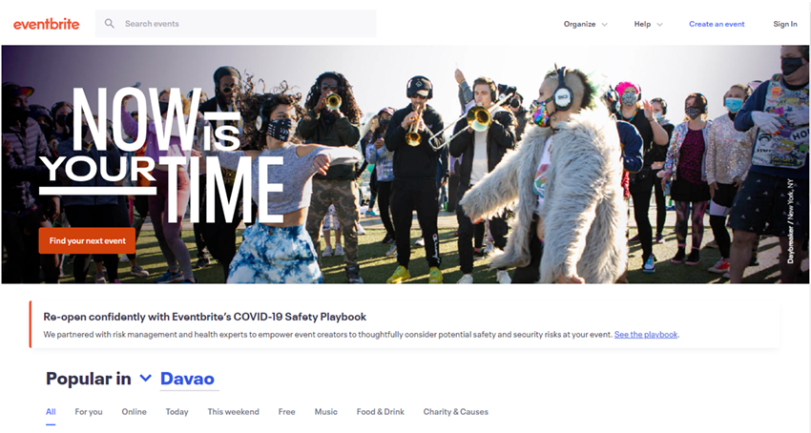The width and height of the screenshot is (811, 433).
Task: Expand the Organize dropdown menu
Action: click(586, 24)
